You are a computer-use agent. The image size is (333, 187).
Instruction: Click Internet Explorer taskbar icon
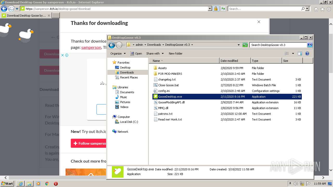point(21,184)
